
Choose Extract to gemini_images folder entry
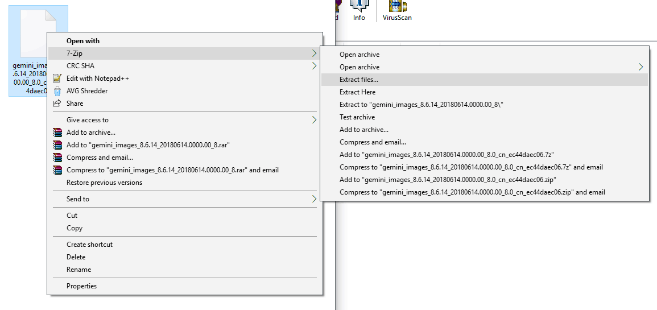click(485, 105)
